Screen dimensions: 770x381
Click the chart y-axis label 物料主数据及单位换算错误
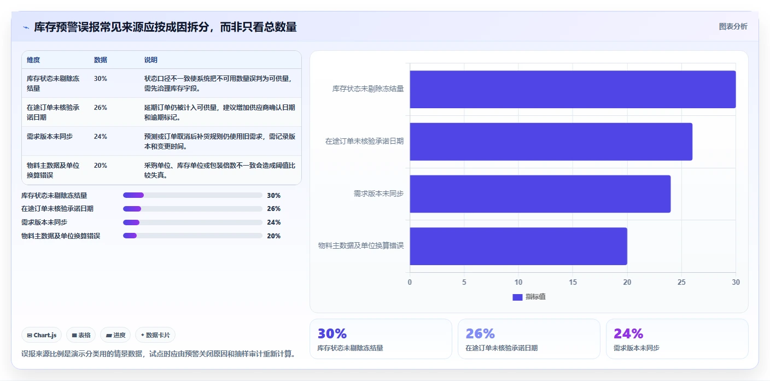point(361,246)
